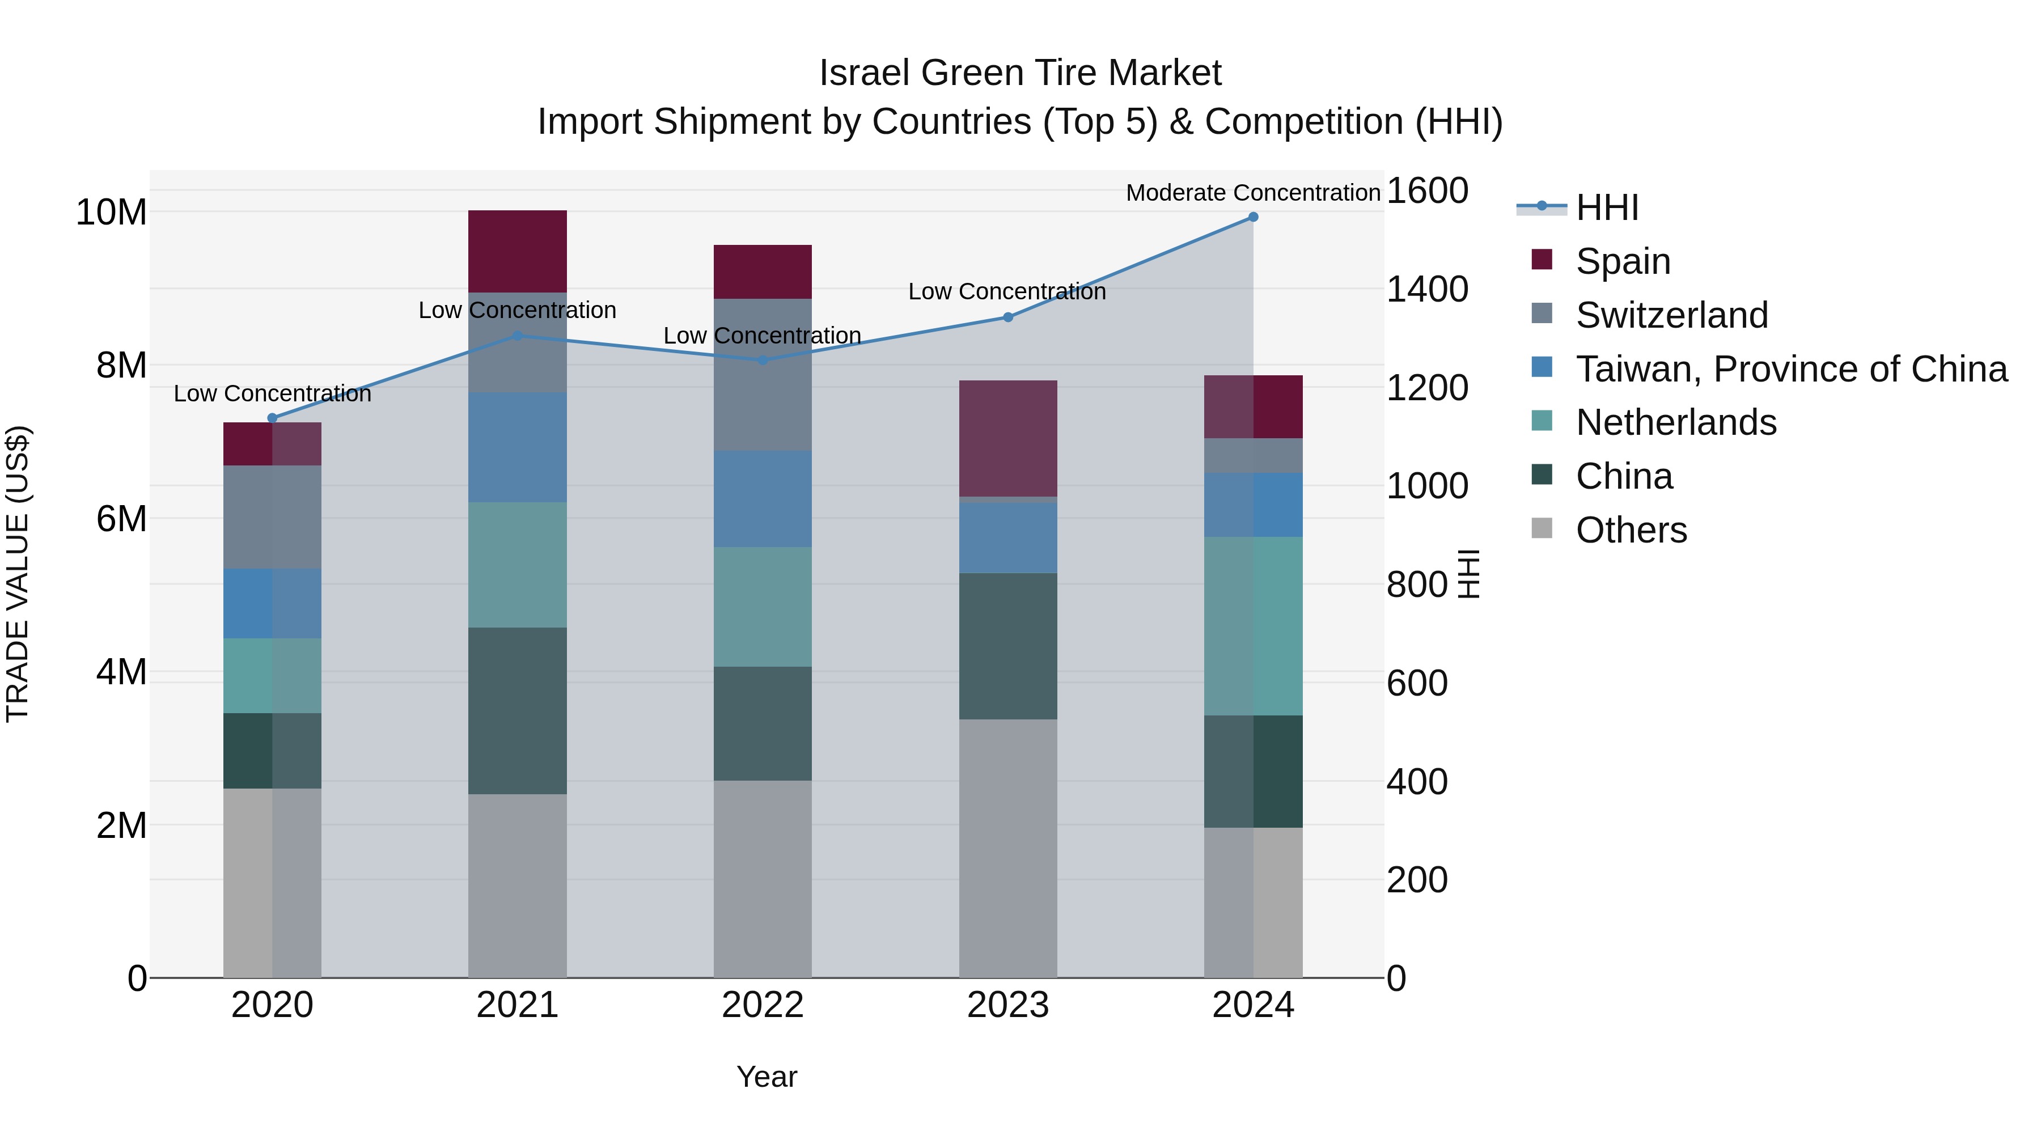Click the HHI data point for 2023
The image size is (2041, 1148).
1008,317
